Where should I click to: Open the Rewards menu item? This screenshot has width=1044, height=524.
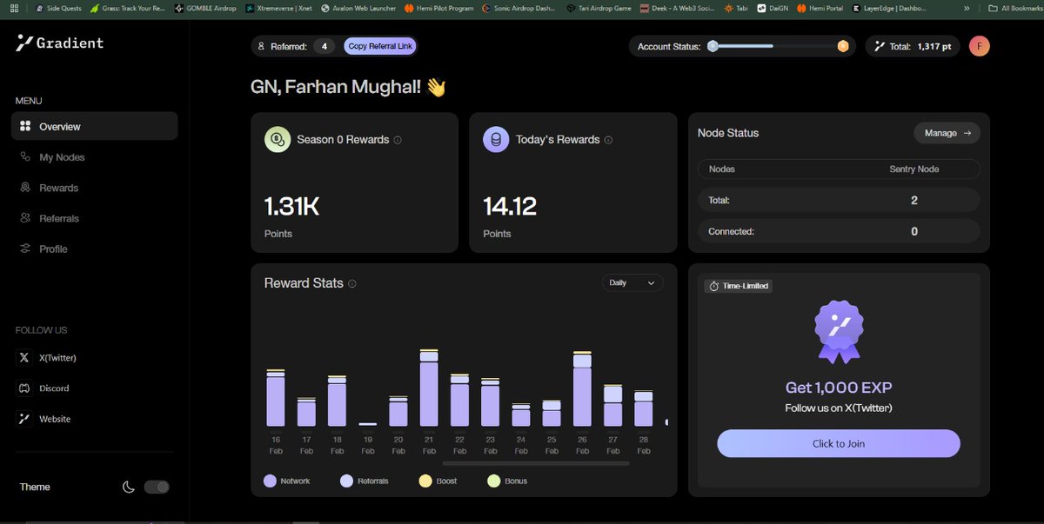[x=58, y=188]
